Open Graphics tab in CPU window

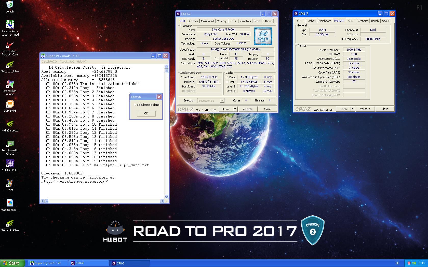tap(246, 21)
